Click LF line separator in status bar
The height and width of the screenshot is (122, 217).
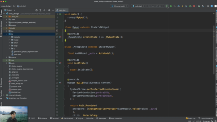point(194,121)
